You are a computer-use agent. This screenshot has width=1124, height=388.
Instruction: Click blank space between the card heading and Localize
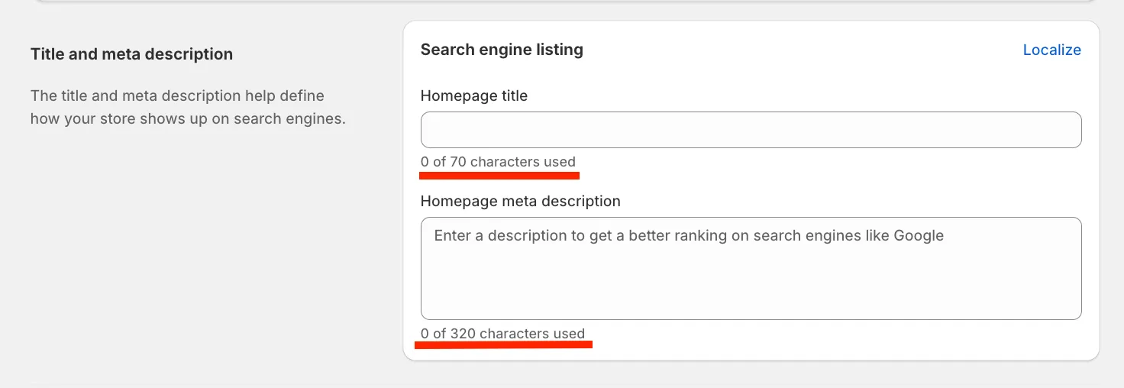click(x=802, y=50)
